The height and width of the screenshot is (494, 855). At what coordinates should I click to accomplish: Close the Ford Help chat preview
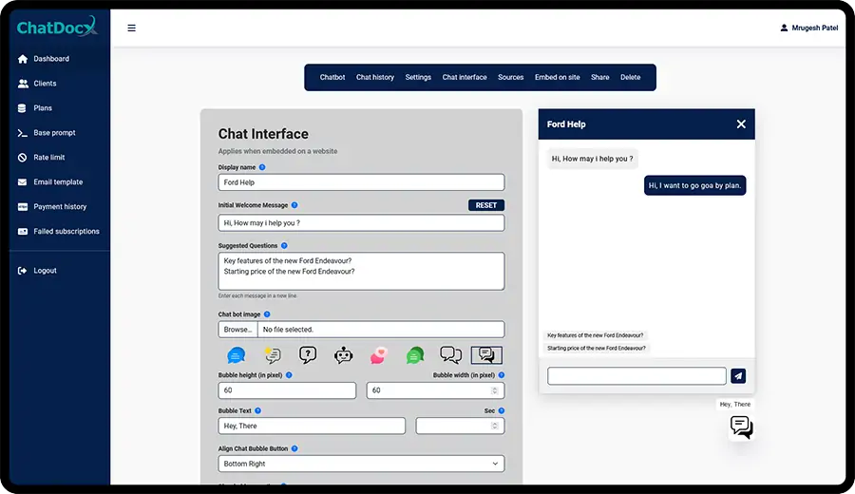click(741, 124)
